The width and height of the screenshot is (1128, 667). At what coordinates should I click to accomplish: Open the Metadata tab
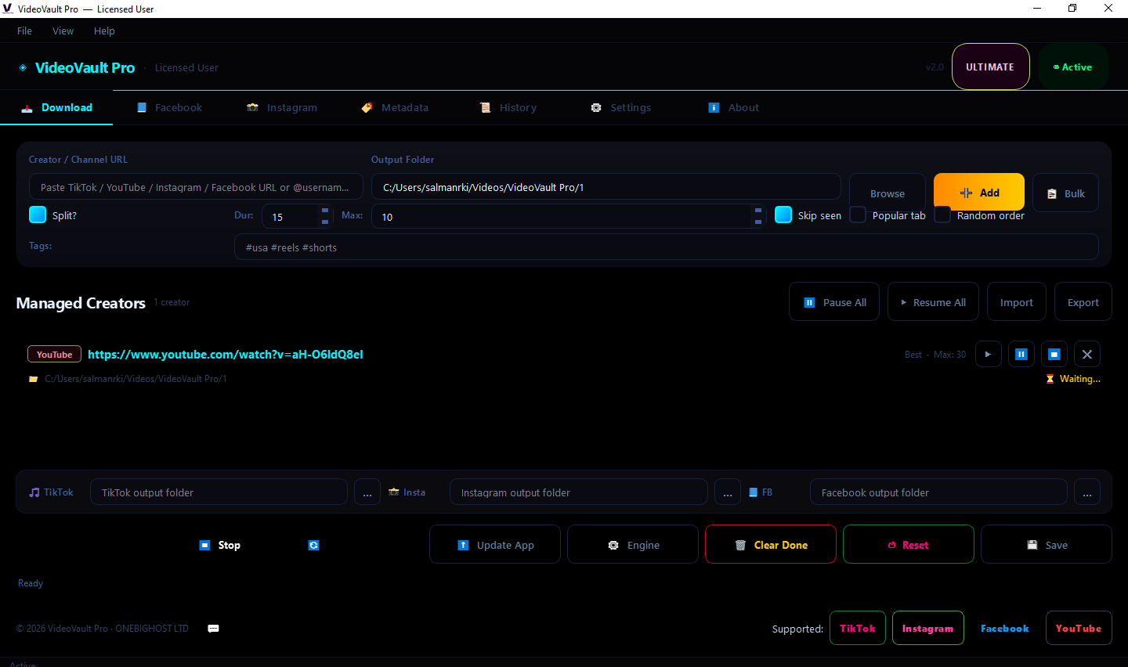tap(395, 108)
